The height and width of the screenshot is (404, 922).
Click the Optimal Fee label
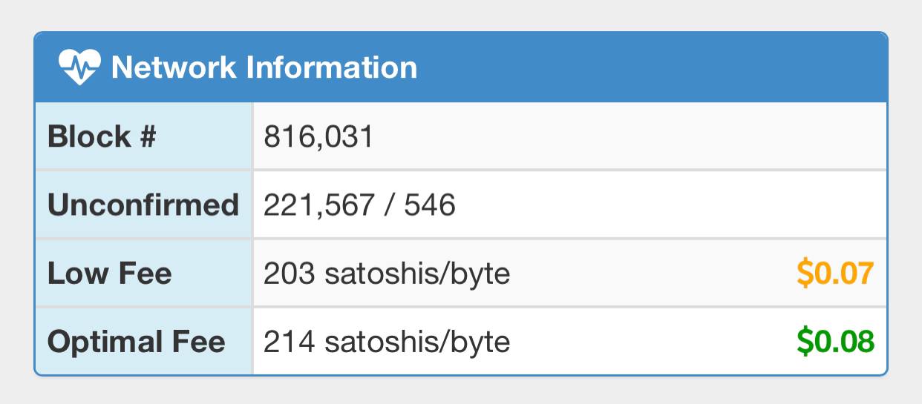(x=137, y=342)
